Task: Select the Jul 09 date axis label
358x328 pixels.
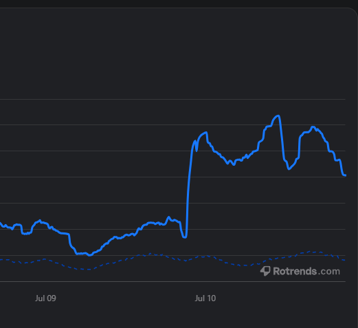Action: coord(45,298)
